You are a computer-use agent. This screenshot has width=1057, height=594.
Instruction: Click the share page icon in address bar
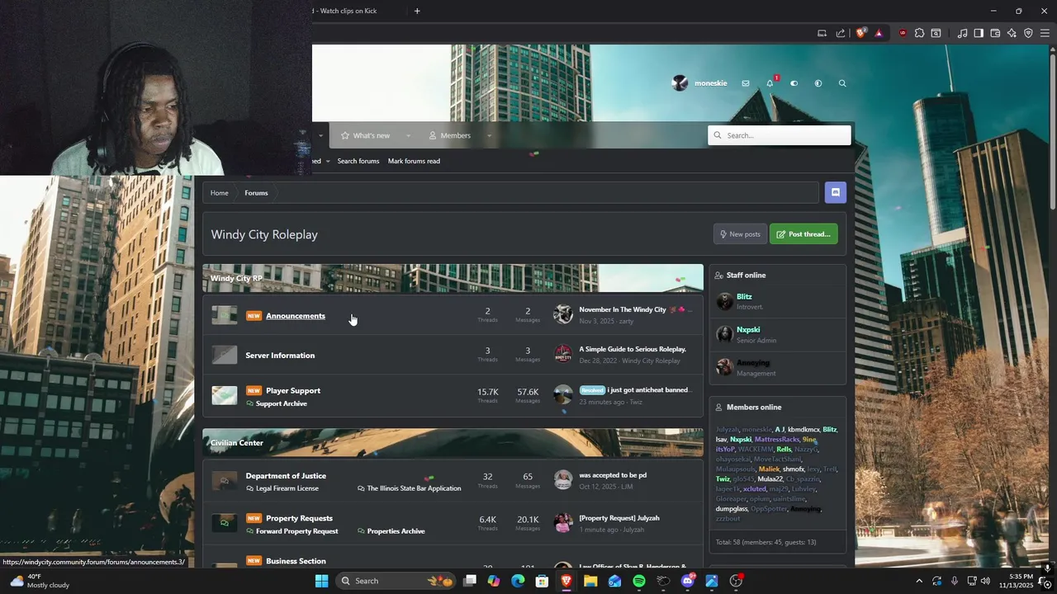(841, 33)
